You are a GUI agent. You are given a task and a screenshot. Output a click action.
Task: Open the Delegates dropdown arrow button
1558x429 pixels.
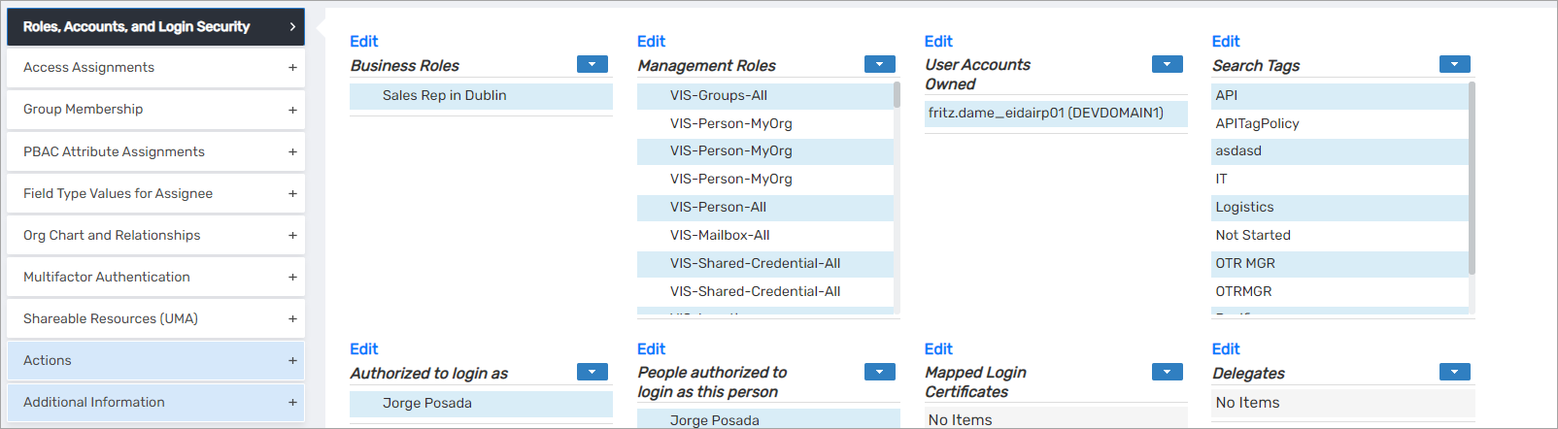[1454, 373]
